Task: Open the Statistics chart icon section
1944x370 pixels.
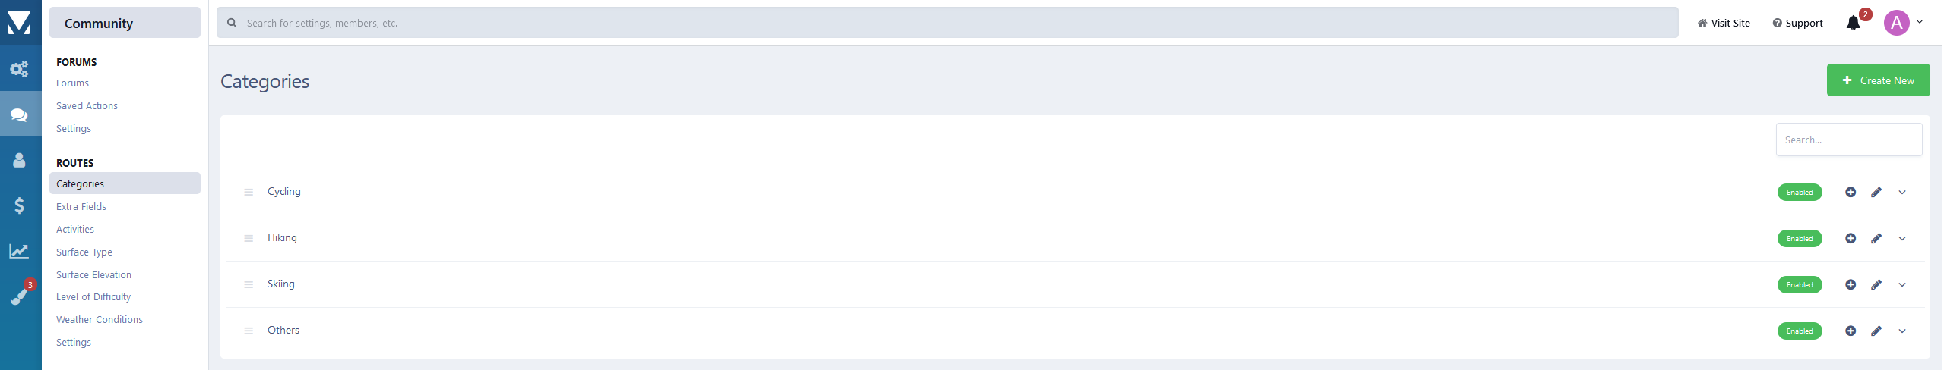Action: coord(20,251)
